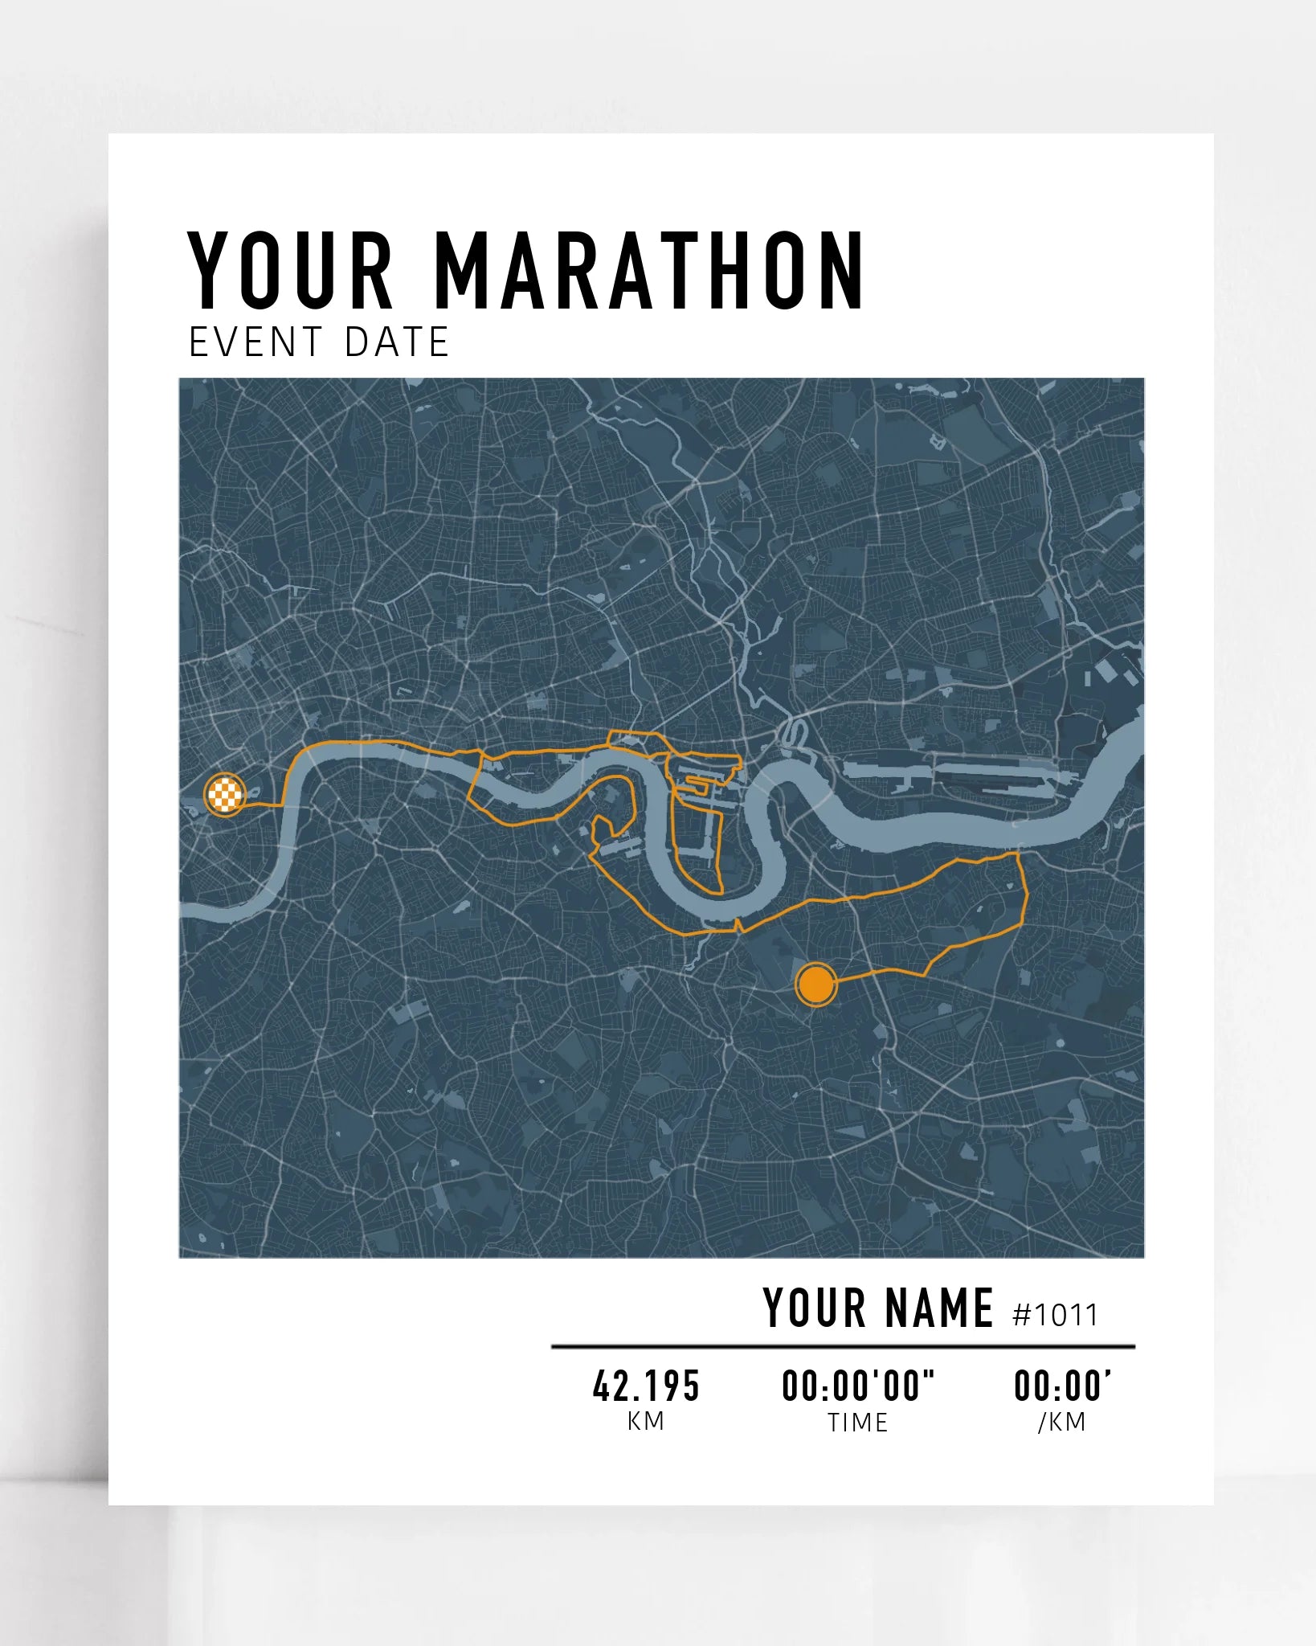This screenshot has height=1646, width=1316.
Task: Select the 00:00'00" finish time value
Action: tap(858, 1386)
